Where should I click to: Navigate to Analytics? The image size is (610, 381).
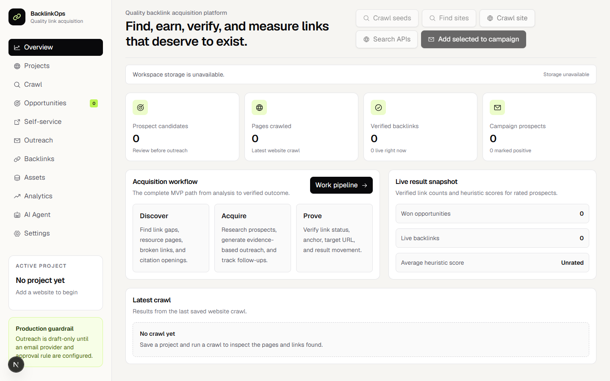[x=55, y=196]
